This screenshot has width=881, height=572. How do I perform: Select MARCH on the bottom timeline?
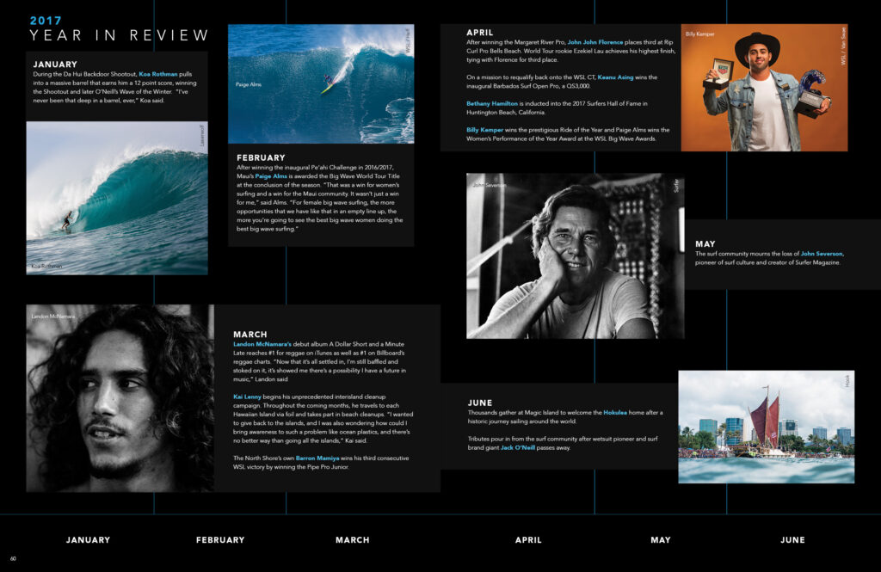pos(352,540)
